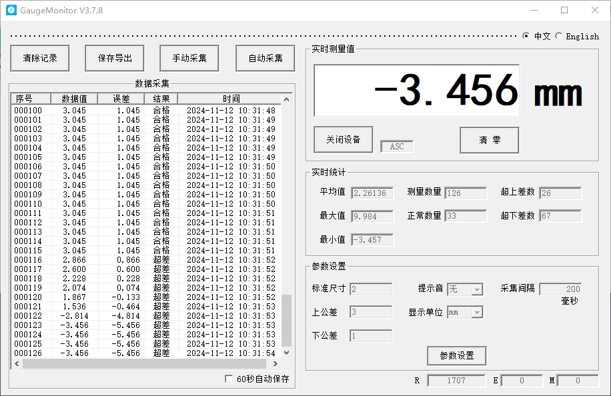Click the 序号 column header
Image resolution: width=611 pixels, height=396 pixels.
pyautogui.click(x=31, y=99)
